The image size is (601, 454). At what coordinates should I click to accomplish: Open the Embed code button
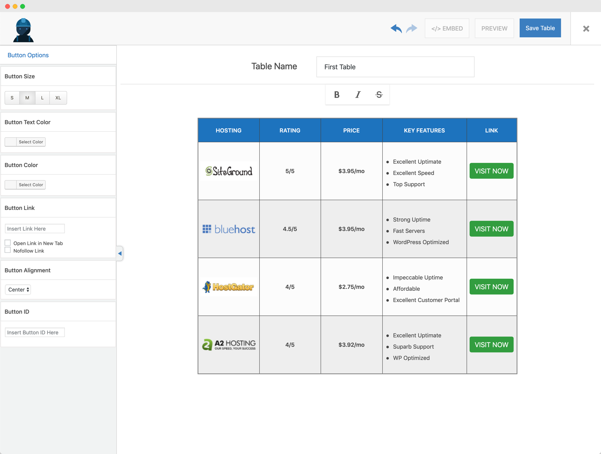click(x=447, y=29)
